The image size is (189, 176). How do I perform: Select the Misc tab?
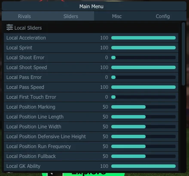click(x=117, y=16)
